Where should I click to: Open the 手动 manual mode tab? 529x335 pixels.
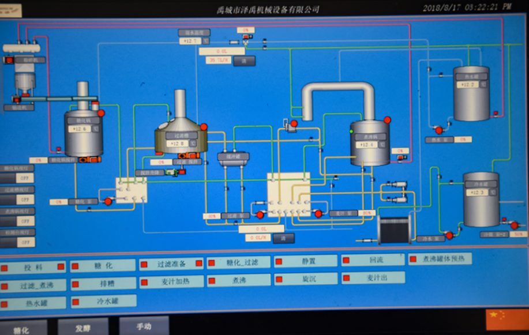(144, 326)
